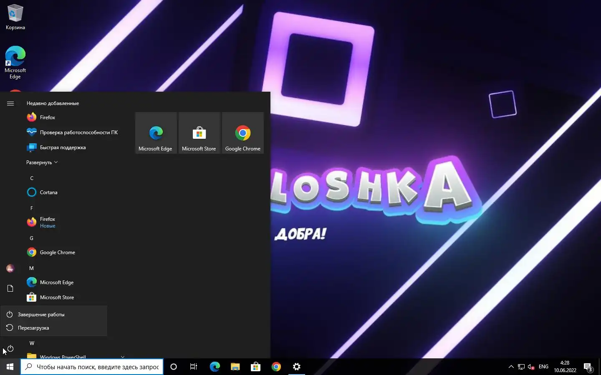Screen dimensions: 601x375
Task: Show hidden tray icons chevron
Action: [511, 367]
